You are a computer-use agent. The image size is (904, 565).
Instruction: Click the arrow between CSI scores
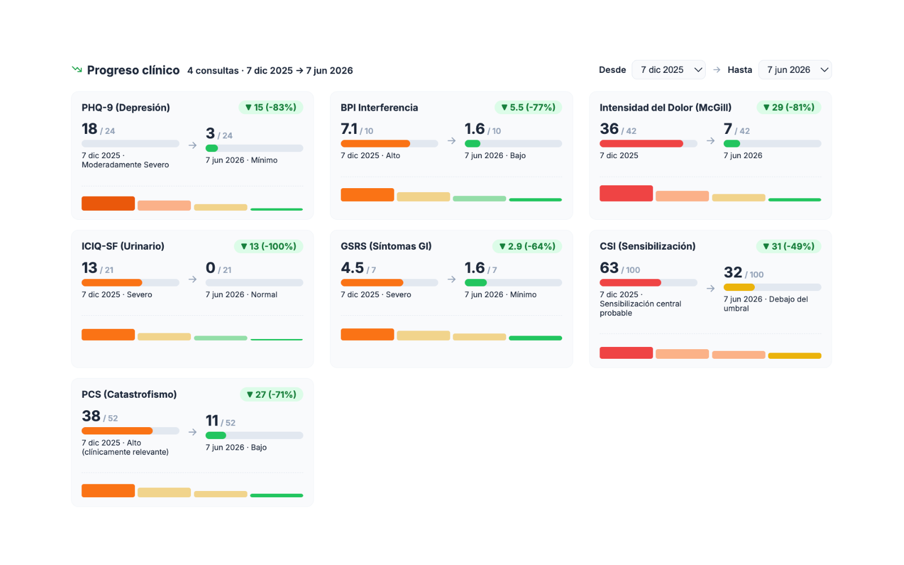pyautogui.click(x=711, y=289)
